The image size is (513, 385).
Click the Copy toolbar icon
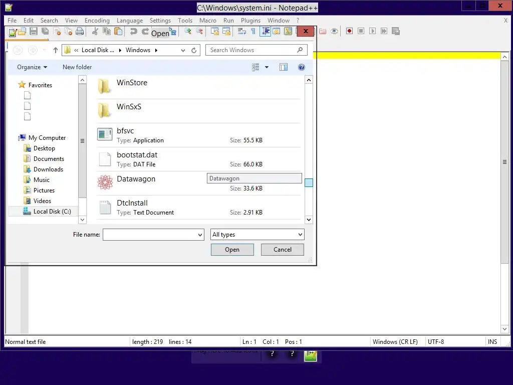pyautogui.click(x=107, y=32)
